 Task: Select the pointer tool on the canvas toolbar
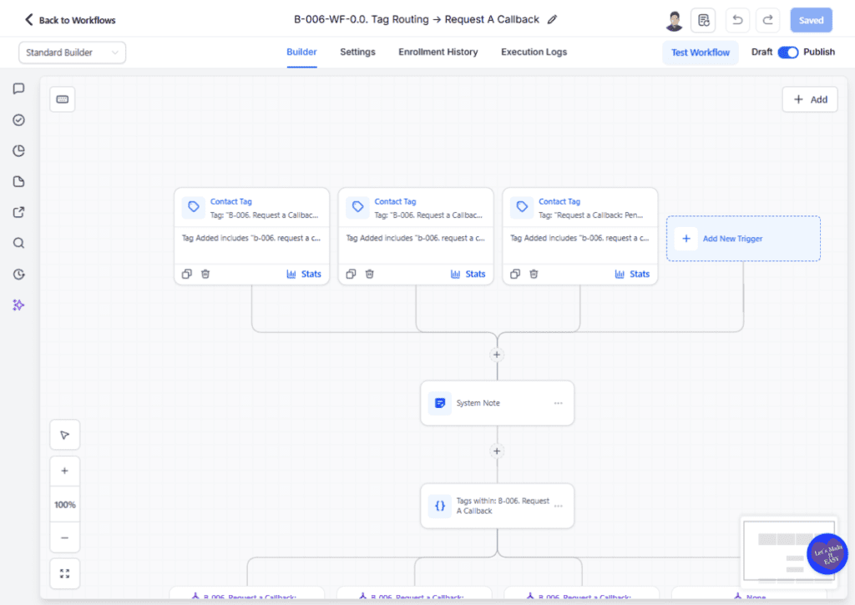[64, 434]
